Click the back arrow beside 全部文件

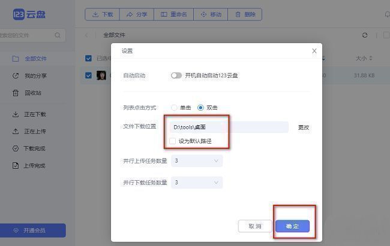(86, 35)
